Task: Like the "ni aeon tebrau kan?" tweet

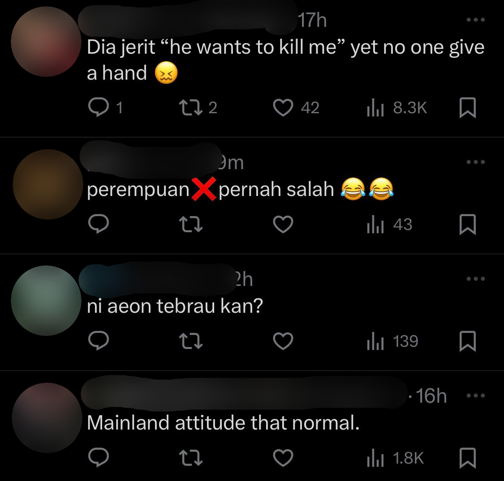Action: pos(283,341)
